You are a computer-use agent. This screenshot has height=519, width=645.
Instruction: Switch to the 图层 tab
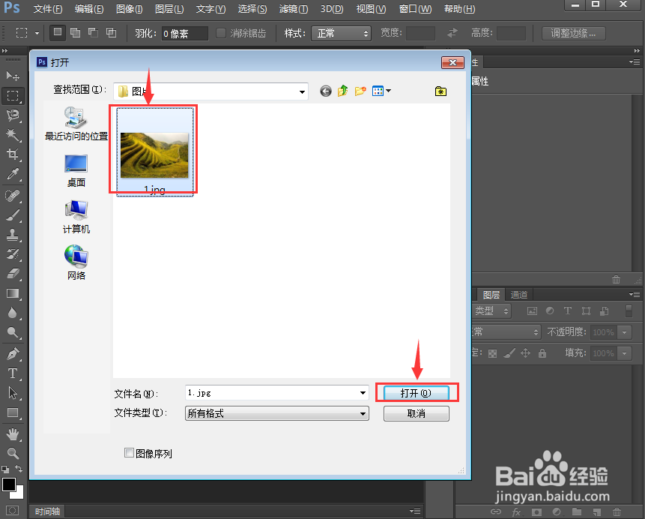[x=491, y=295]
